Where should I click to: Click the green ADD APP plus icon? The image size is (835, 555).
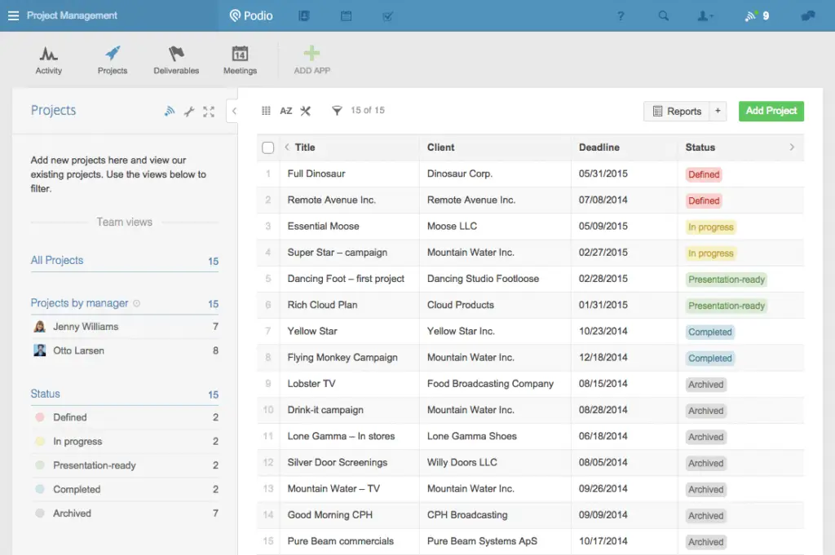[x=311, y=53]
